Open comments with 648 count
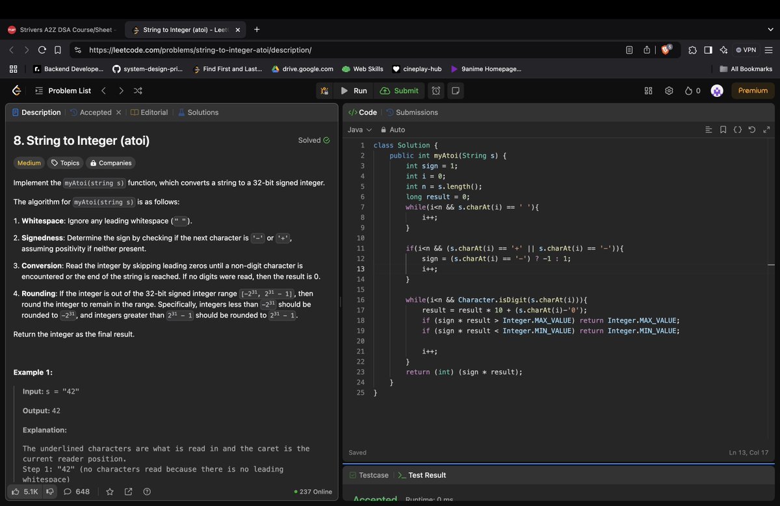 tap(76, 492)
